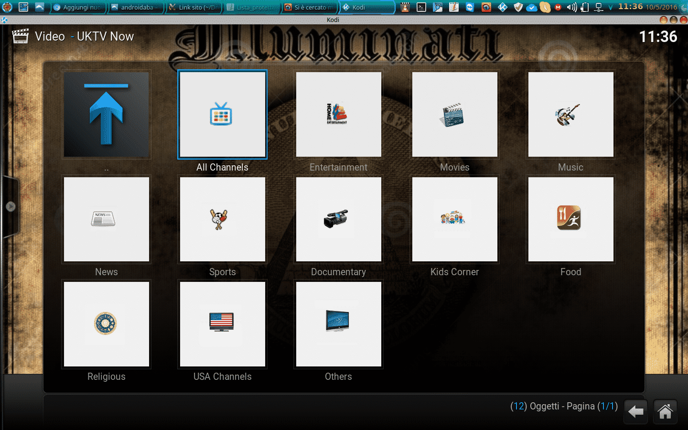The height and width of the screenshot is (430, 688).
Task: Click the USA Channels label text
Action: click(x=222, y=376)
